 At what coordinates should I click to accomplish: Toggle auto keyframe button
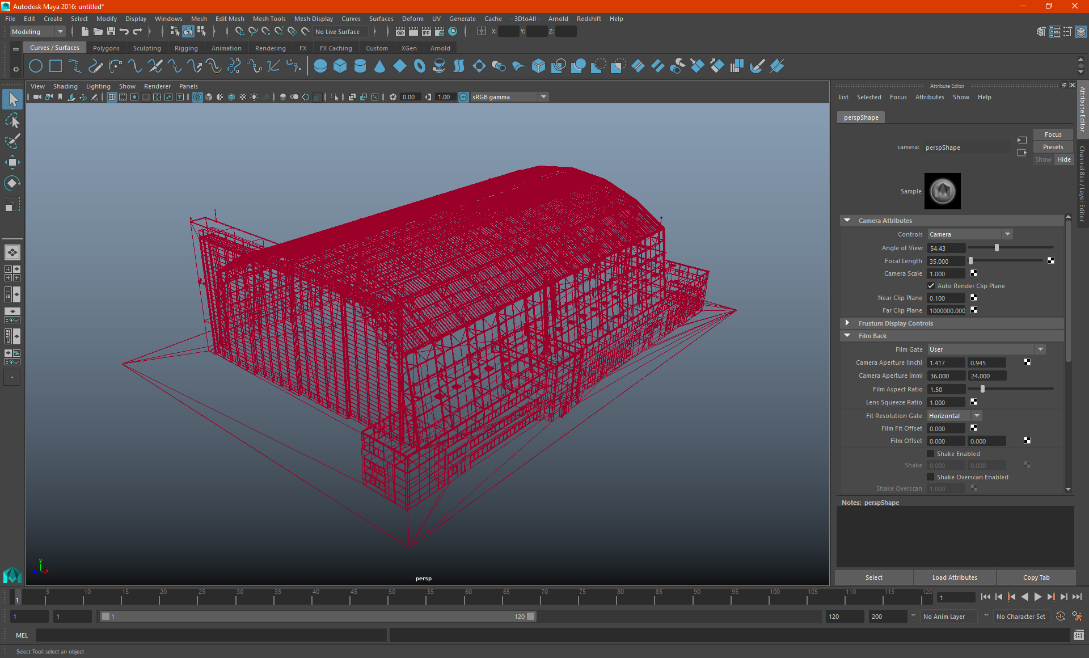pos(1061,617)
